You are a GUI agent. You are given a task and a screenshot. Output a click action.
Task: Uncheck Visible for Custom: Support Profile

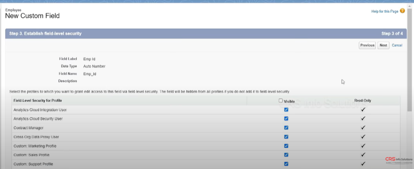(x=286, y=164)
